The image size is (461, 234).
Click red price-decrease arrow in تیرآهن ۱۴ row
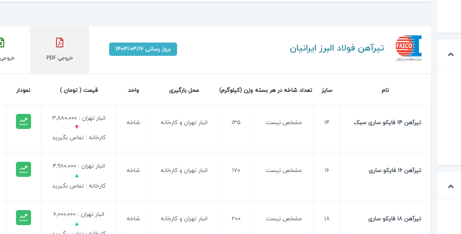(77, 128)
